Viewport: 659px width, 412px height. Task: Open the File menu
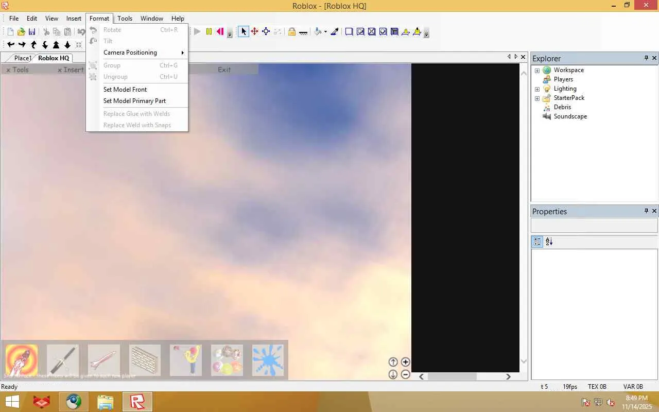[14, 19]
